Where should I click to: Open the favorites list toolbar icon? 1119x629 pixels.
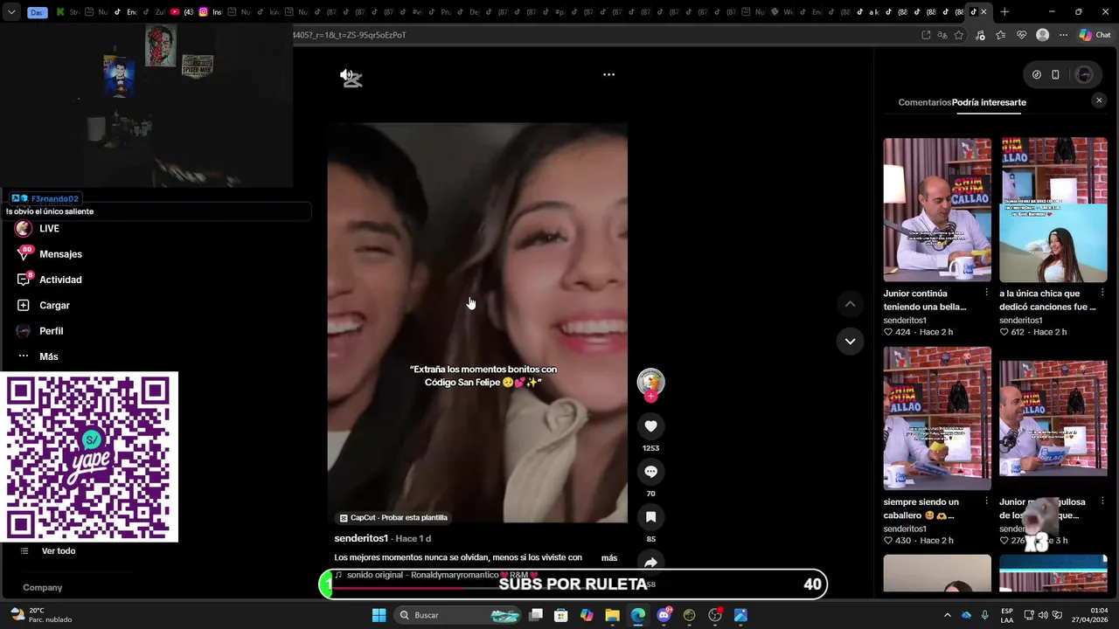tap(1000, 35)
